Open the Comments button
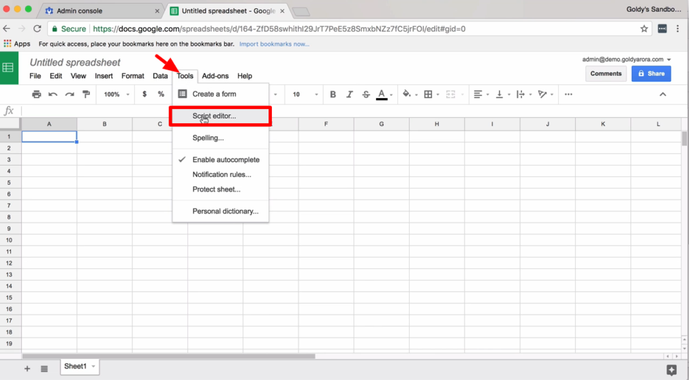689x380 pixels. (x=606, y=74)
